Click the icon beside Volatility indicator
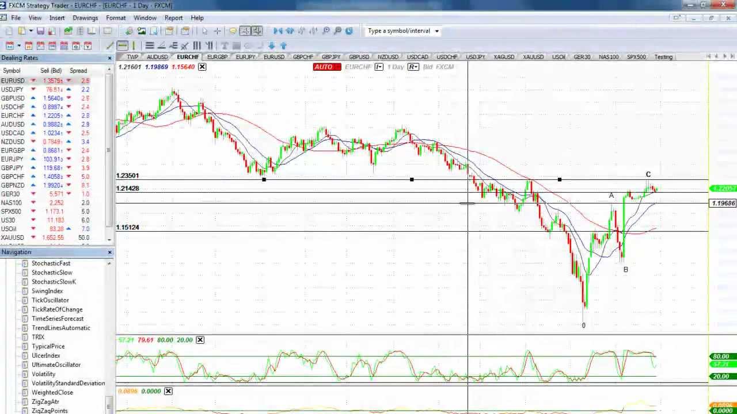Image resolution: width=737 pixels, height=414 pixels. tap(25, 374)
